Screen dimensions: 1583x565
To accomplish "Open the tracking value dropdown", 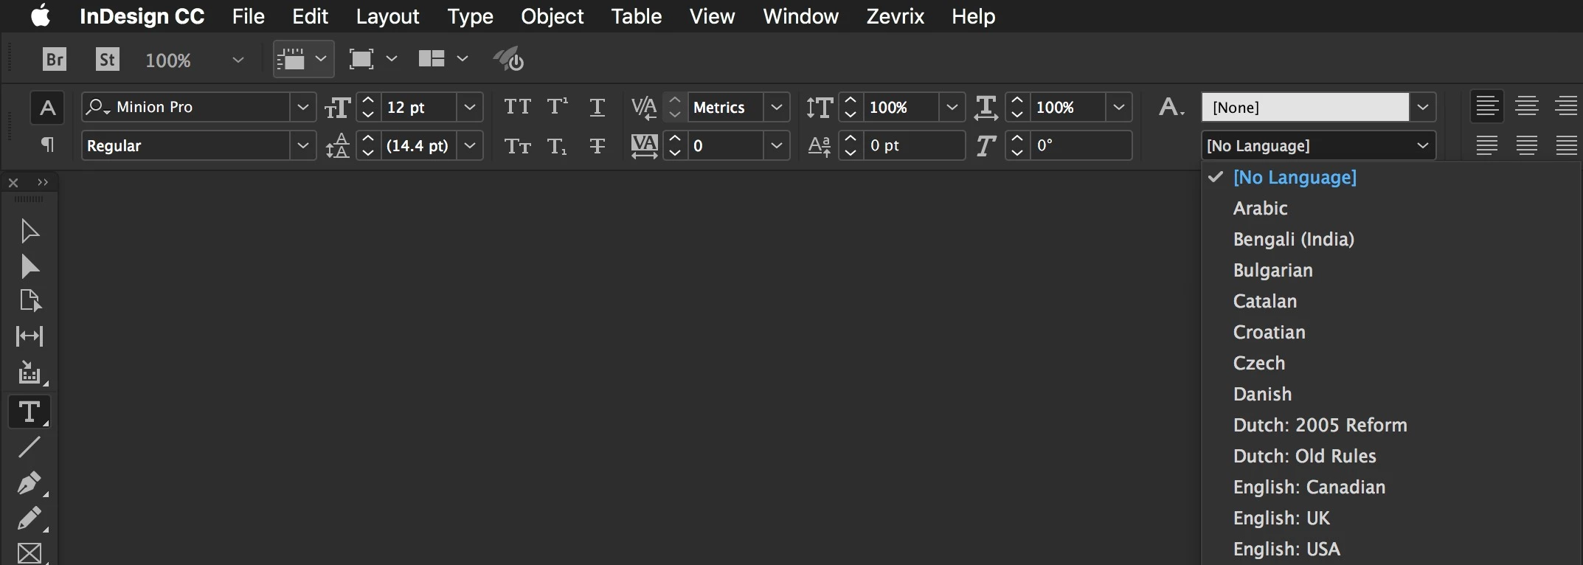I will (776, 145).
